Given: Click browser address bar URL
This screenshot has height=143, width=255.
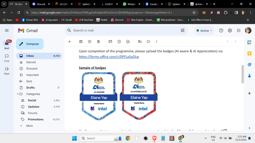Looking at the screenshot, I should [101, 13].
